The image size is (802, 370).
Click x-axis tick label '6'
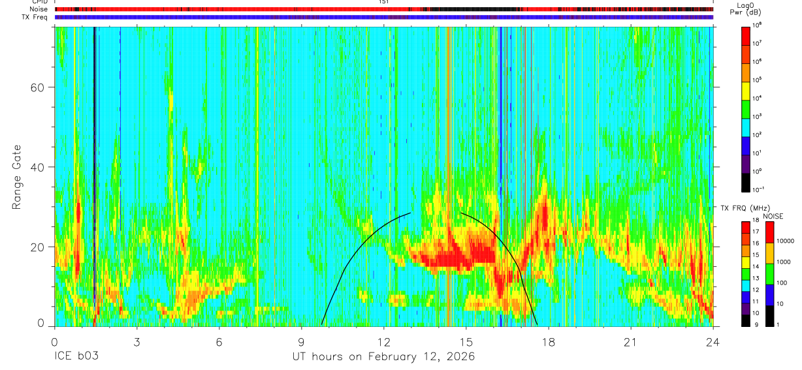(x=219, y=342)
